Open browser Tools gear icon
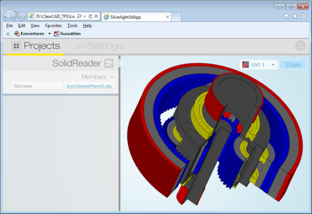The image size is (312, 214). click(303, 16)
